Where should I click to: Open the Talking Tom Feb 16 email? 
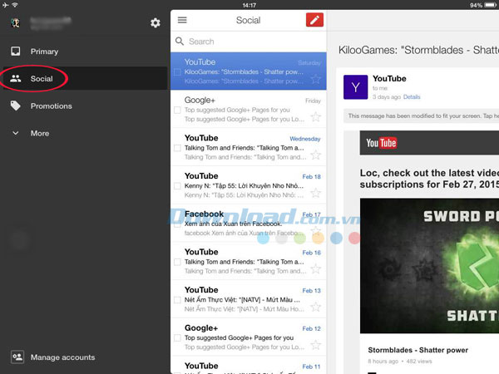(248, 261)
